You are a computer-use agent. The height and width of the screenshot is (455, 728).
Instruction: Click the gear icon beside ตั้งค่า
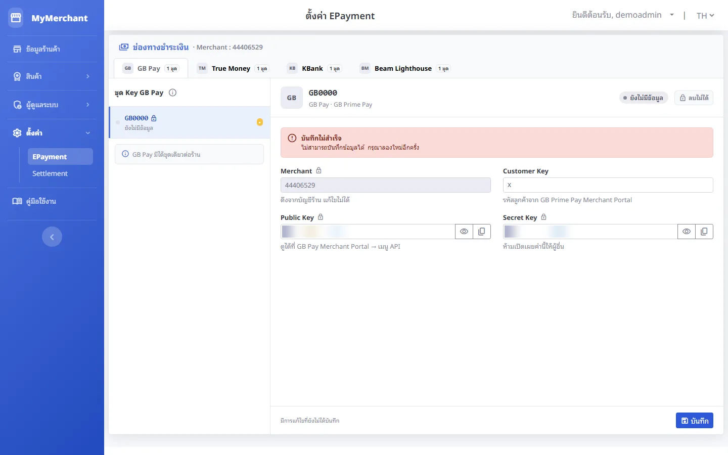click(17, 133)
